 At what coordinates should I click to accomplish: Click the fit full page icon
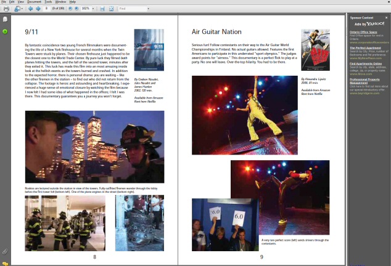click(x=111, y=9)
